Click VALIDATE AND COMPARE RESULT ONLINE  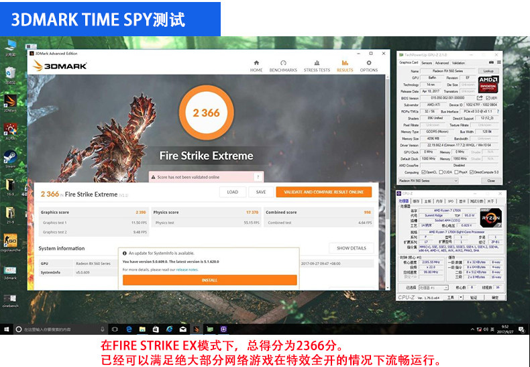(324, 192)
